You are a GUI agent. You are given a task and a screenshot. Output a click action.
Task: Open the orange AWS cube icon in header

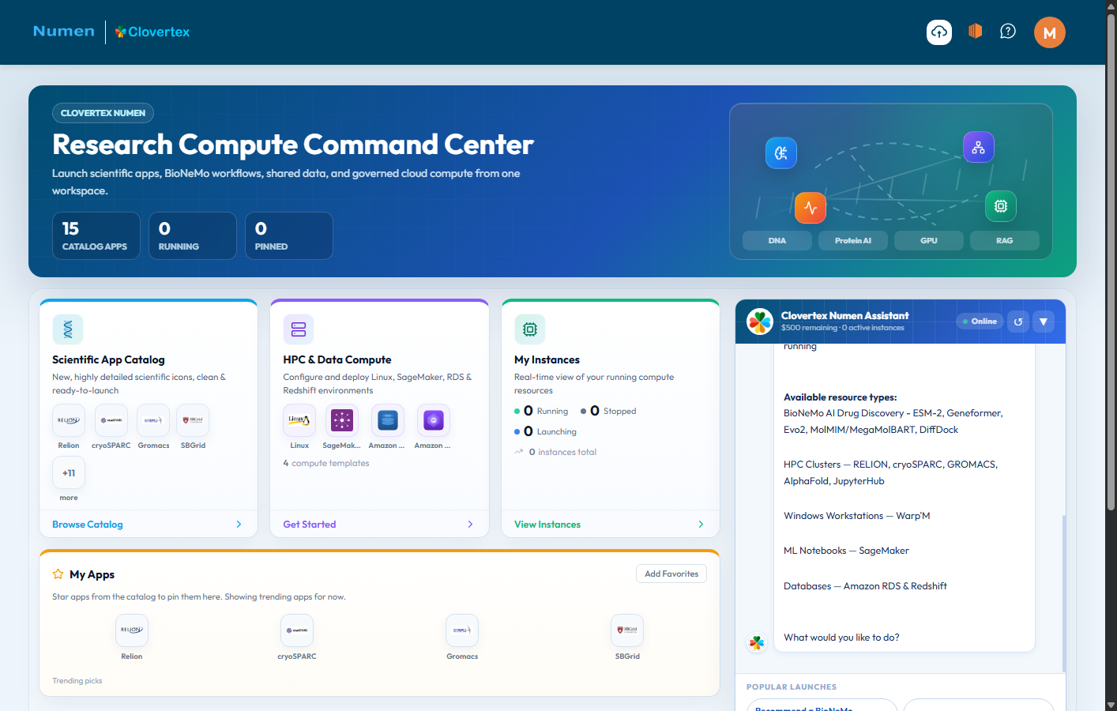pos(975,32)
